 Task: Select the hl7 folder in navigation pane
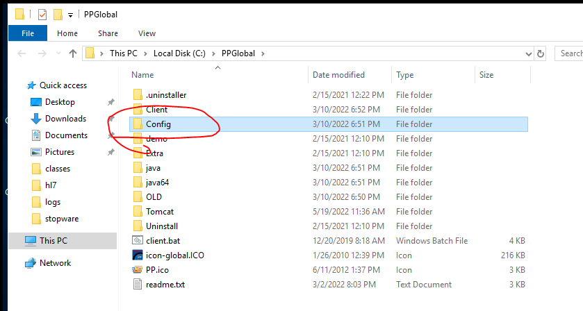[51, 185]
